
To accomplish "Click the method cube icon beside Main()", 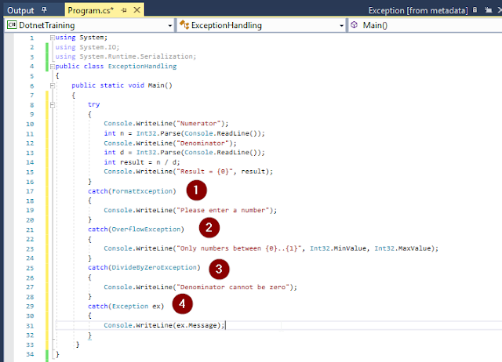I will tap(354, 25).
